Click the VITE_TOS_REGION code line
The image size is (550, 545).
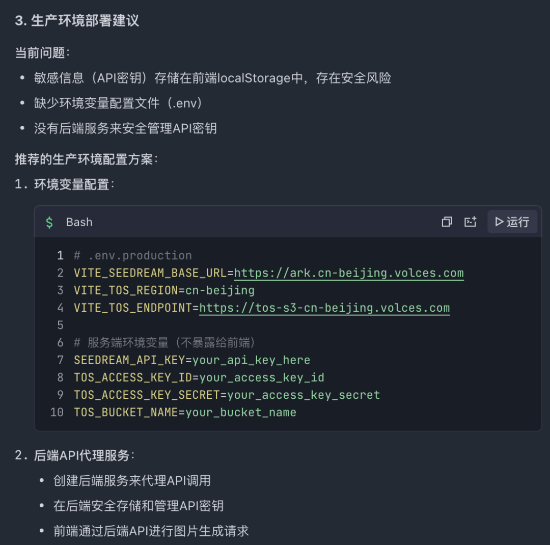164,290
